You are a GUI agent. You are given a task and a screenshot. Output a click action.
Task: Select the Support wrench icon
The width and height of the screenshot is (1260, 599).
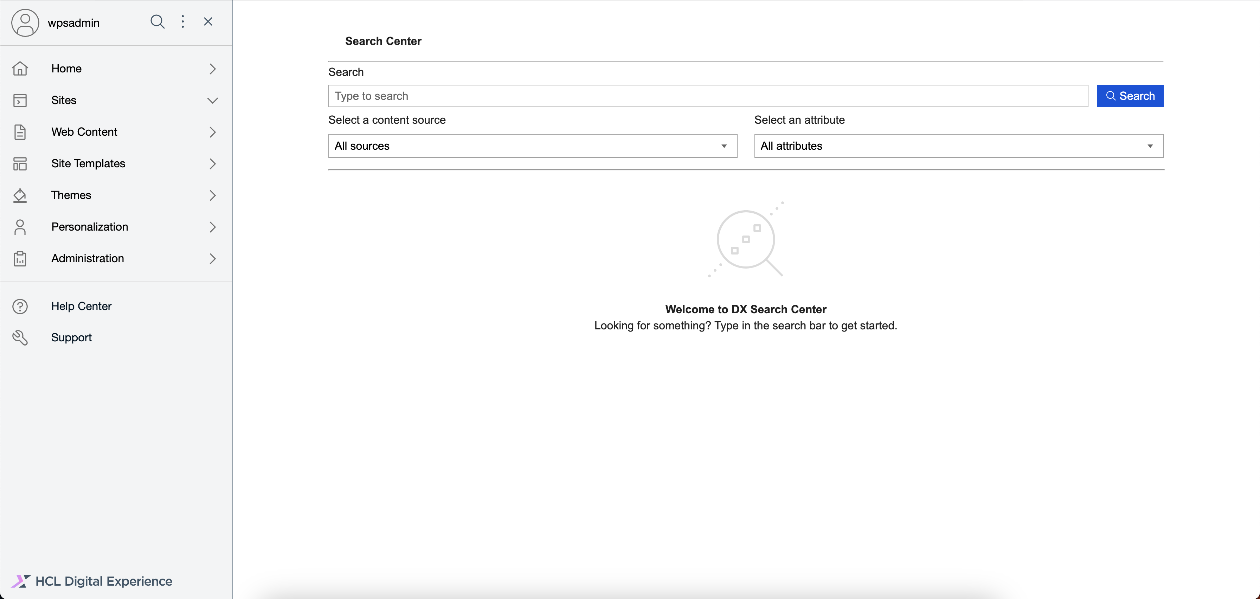coord(20,337)
